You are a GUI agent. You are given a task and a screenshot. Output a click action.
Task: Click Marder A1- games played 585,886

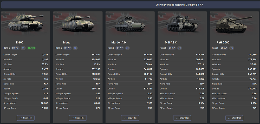pos(148,55)
